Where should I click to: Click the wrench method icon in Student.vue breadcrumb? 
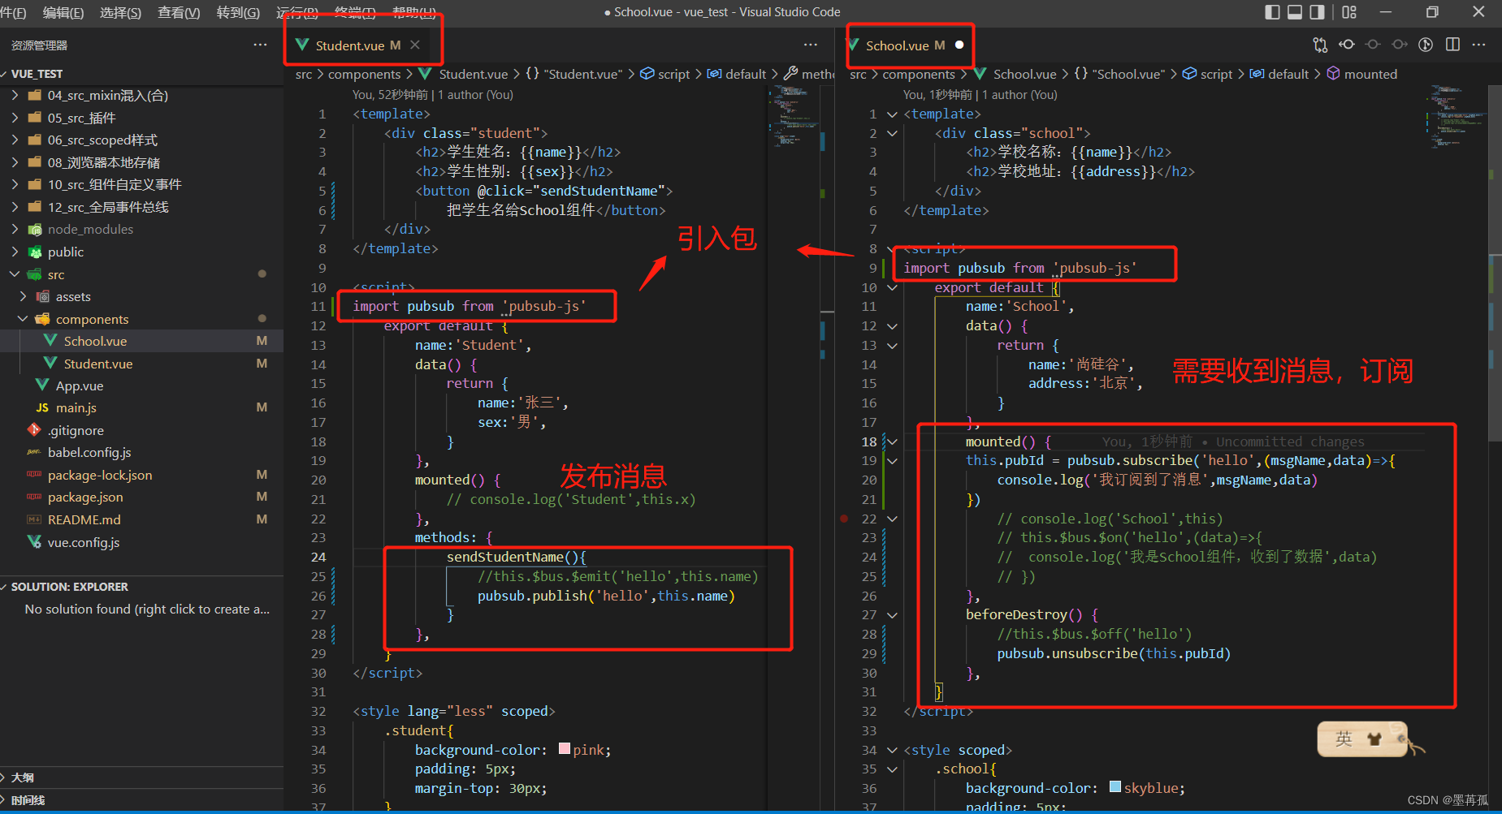pyautogui.click(x=790, y=74)
